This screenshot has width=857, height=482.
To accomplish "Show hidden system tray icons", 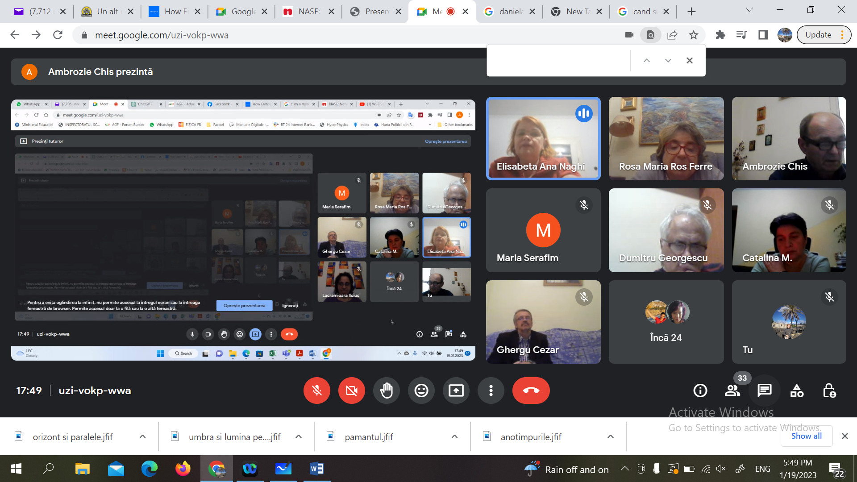I will (625, 469).
